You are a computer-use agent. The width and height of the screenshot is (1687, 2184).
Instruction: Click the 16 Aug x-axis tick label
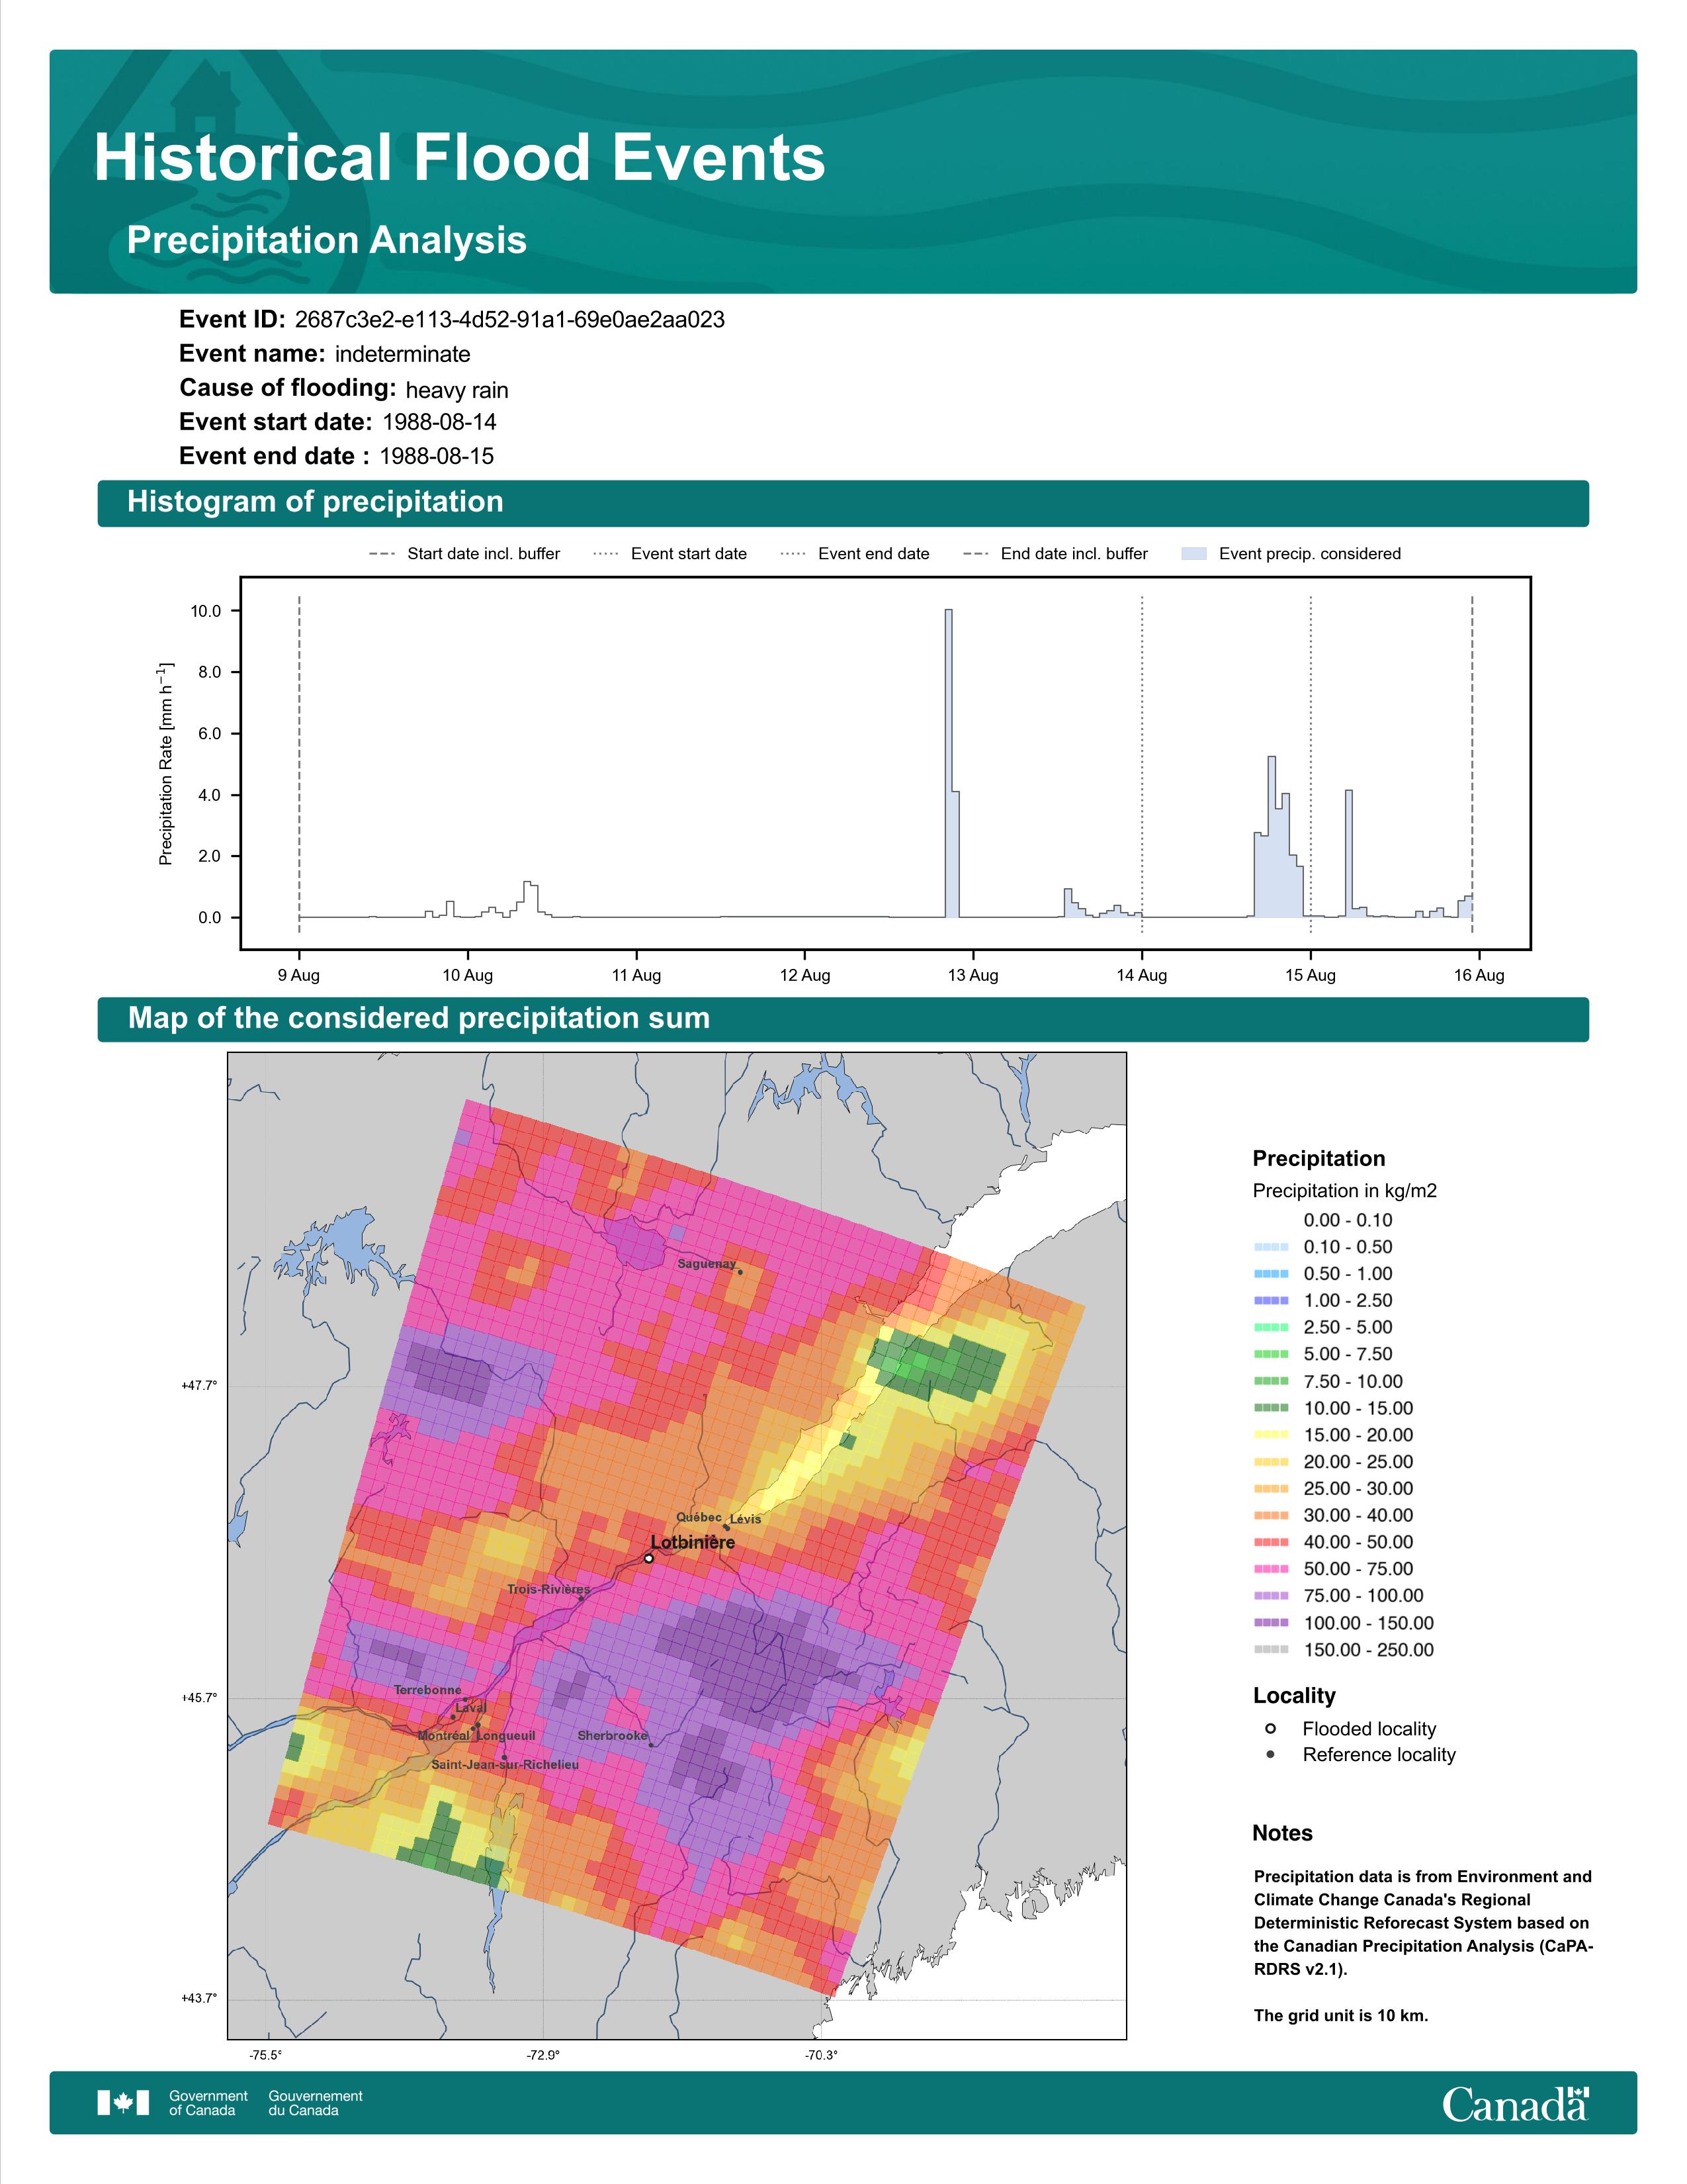[x=1479, y=975]
